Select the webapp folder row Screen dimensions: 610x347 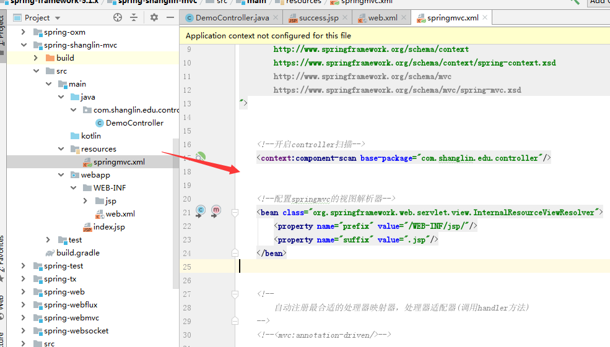click(93, 175)
